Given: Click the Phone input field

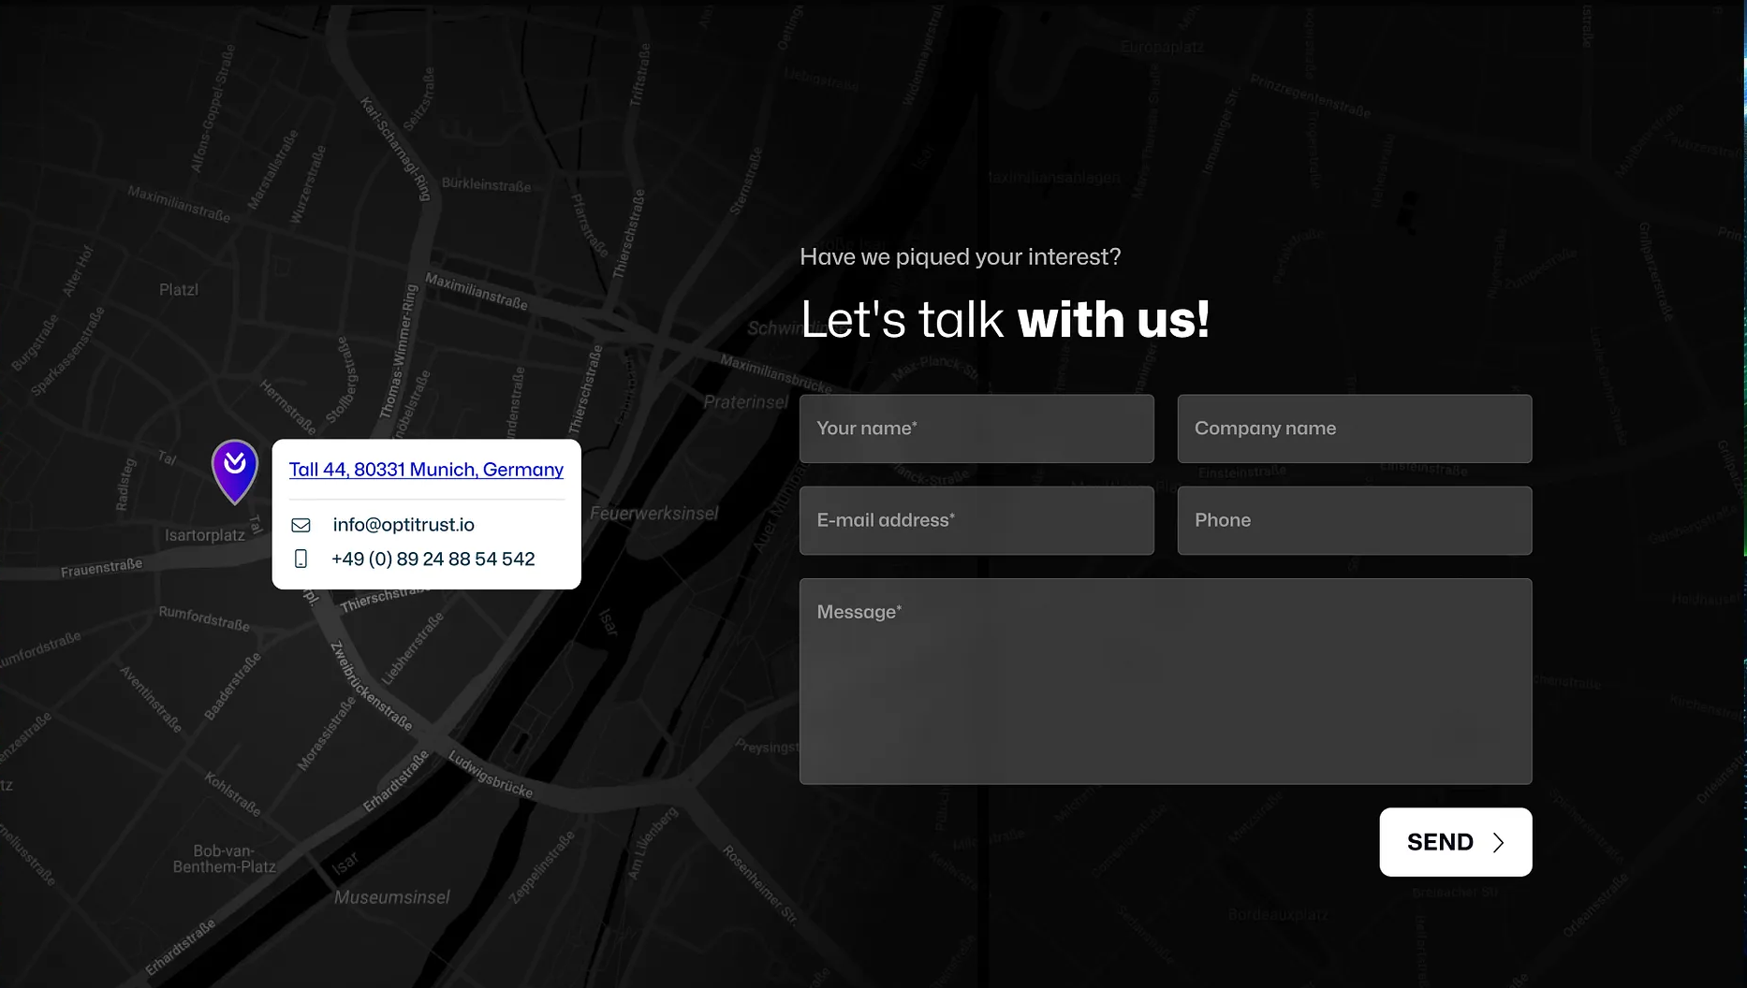Looking at the screenshot, I should [1354, 520].
